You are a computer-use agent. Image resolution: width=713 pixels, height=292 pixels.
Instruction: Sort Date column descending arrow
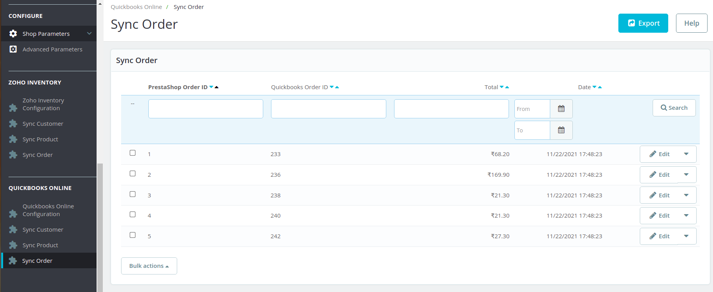595,87
